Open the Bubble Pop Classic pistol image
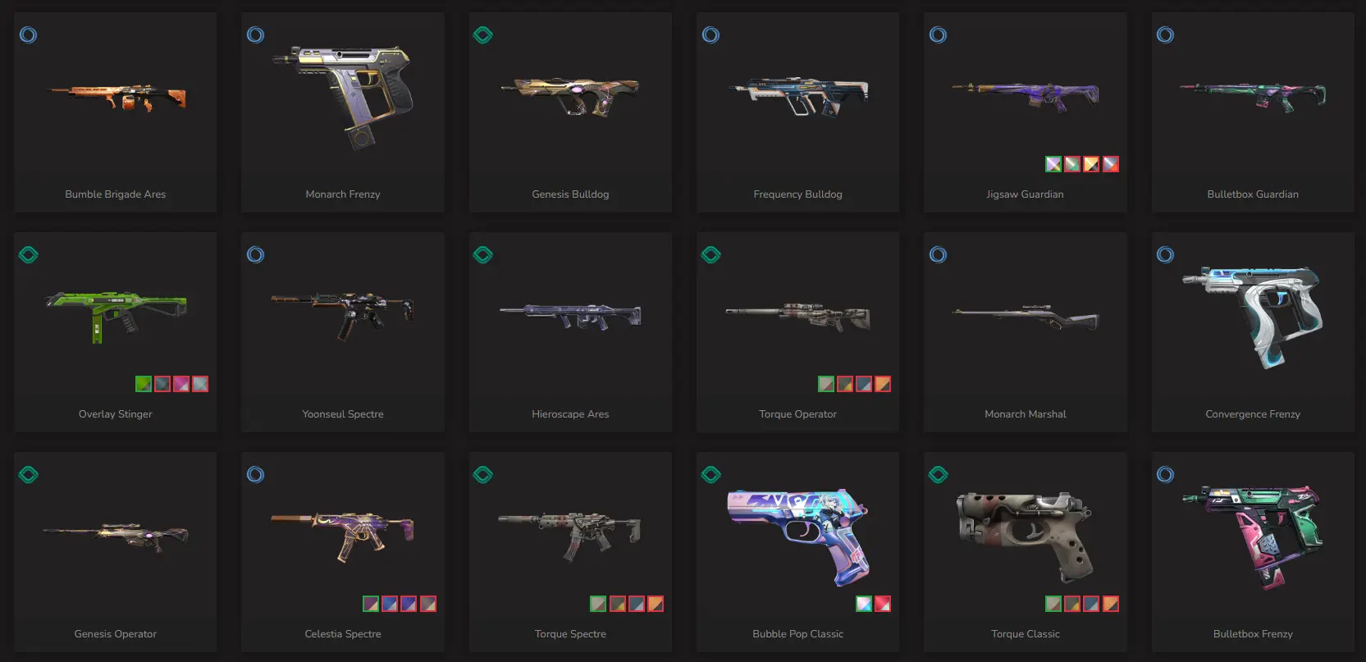Screen dimensions: 1366x662 (798, 537)
